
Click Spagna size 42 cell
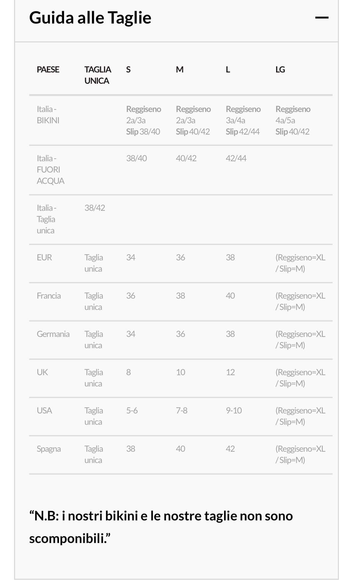pyautogui.click(x=230, y=449)
